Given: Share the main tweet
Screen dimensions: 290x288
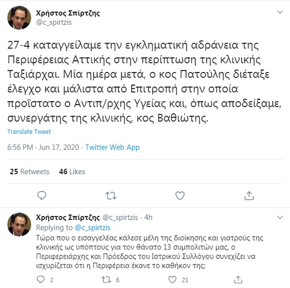Looking at the screenshot, I should coord(249,195).
